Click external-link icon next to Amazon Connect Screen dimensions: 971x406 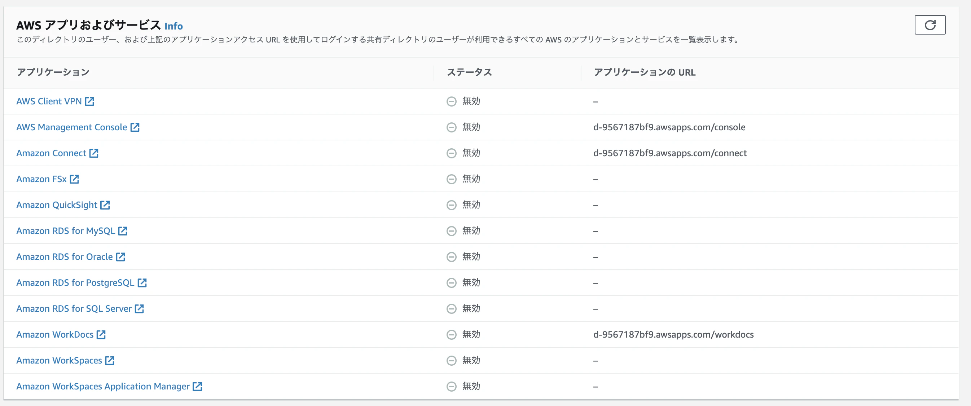pos(94,153)
